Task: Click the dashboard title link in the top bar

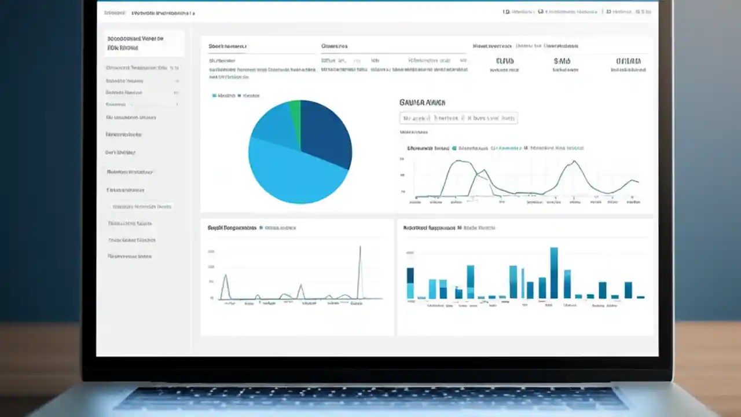Action: click(162, 12)
